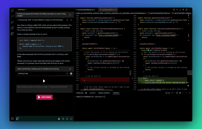The image size is (202, 129).
Task: Click 'Reject All' in the diff editor
Action: (x=157, y=50)
